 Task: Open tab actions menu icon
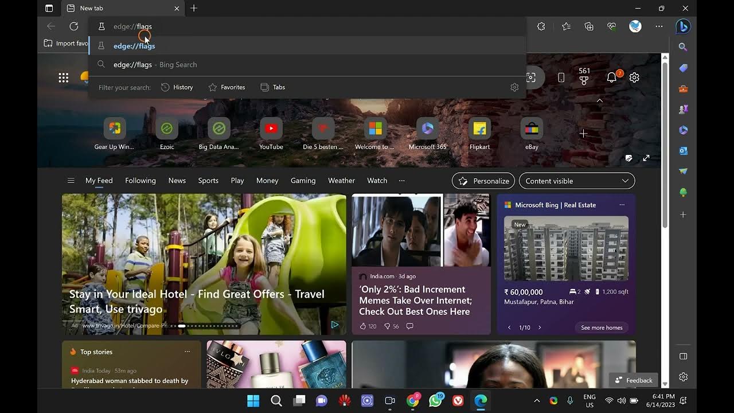[x=49, y=8]
